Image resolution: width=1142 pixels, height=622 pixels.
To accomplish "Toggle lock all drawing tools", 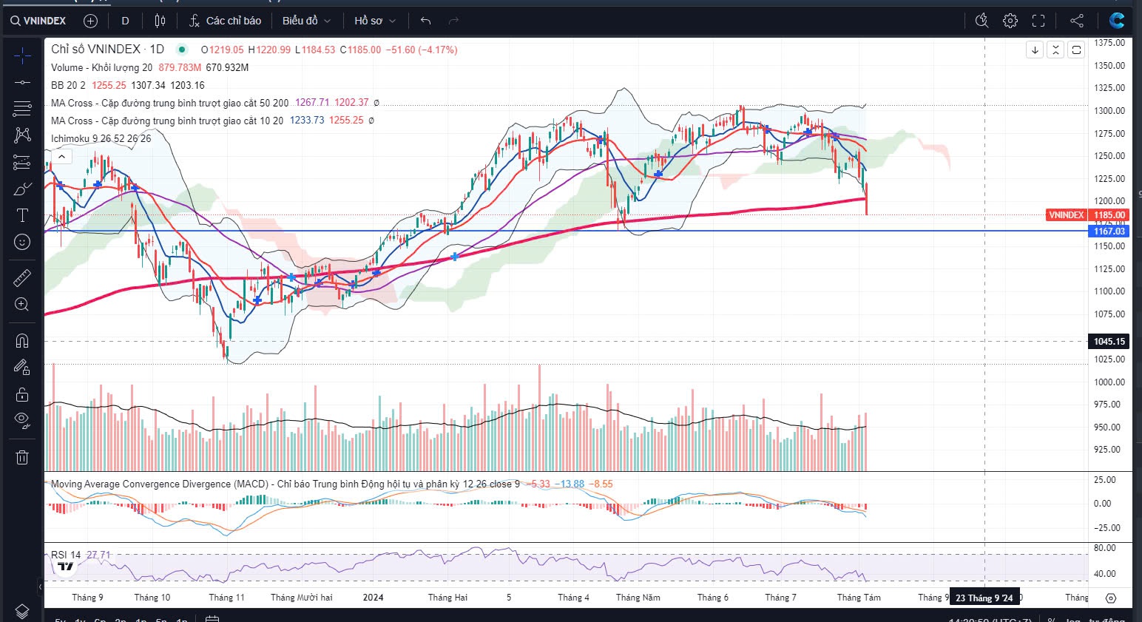I will coord(22,394).
